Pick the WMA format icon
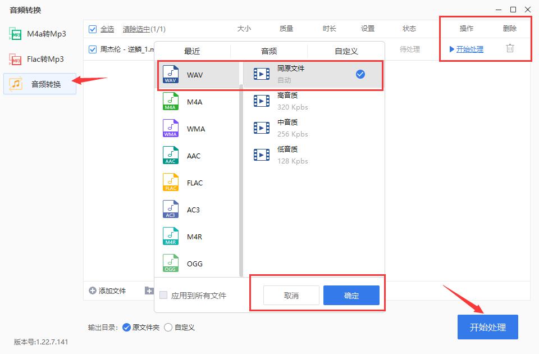Image resolution: width=539 pixels, height=354 pixels. pyautogui.click(x=171, y=128)
